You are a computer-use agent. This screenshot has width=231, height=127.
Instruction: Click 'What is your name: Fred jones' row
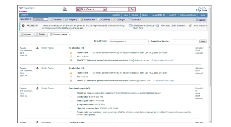click(x=90, y=101)
